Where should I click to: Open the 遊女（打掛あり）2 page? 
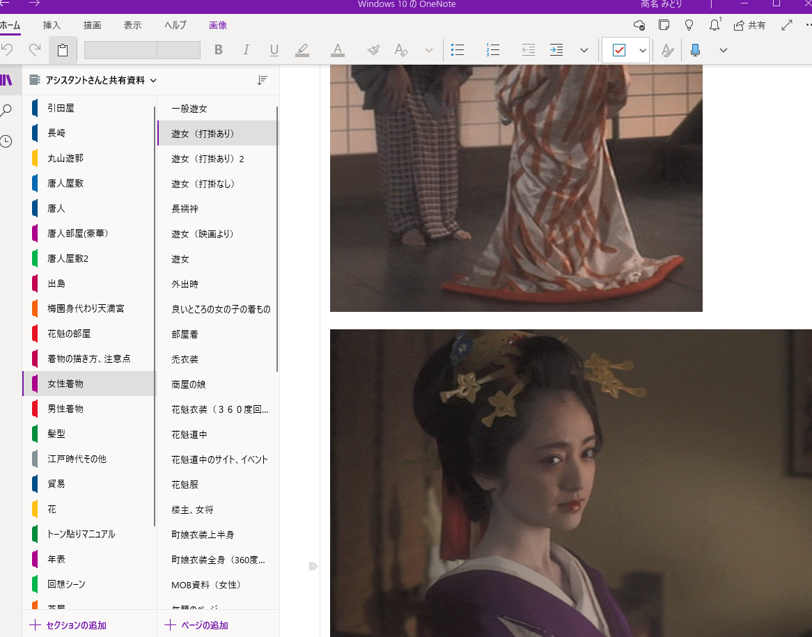click(217, 159)
